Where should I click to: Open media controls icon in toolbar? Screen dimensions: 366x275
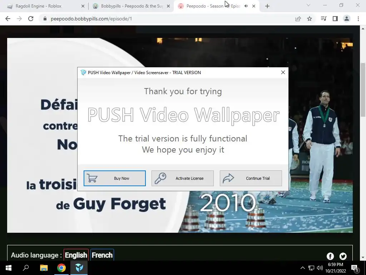pyautogui.click(x=323, y=19)
